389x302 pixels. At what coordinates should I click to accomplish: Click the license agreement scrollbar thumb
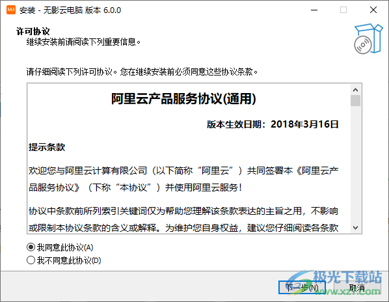point(356,100)
